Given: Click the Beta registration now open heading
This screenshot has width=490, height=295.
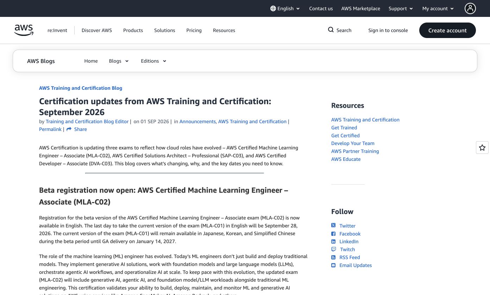Looking at the screenshot, I should coord(163,196).
